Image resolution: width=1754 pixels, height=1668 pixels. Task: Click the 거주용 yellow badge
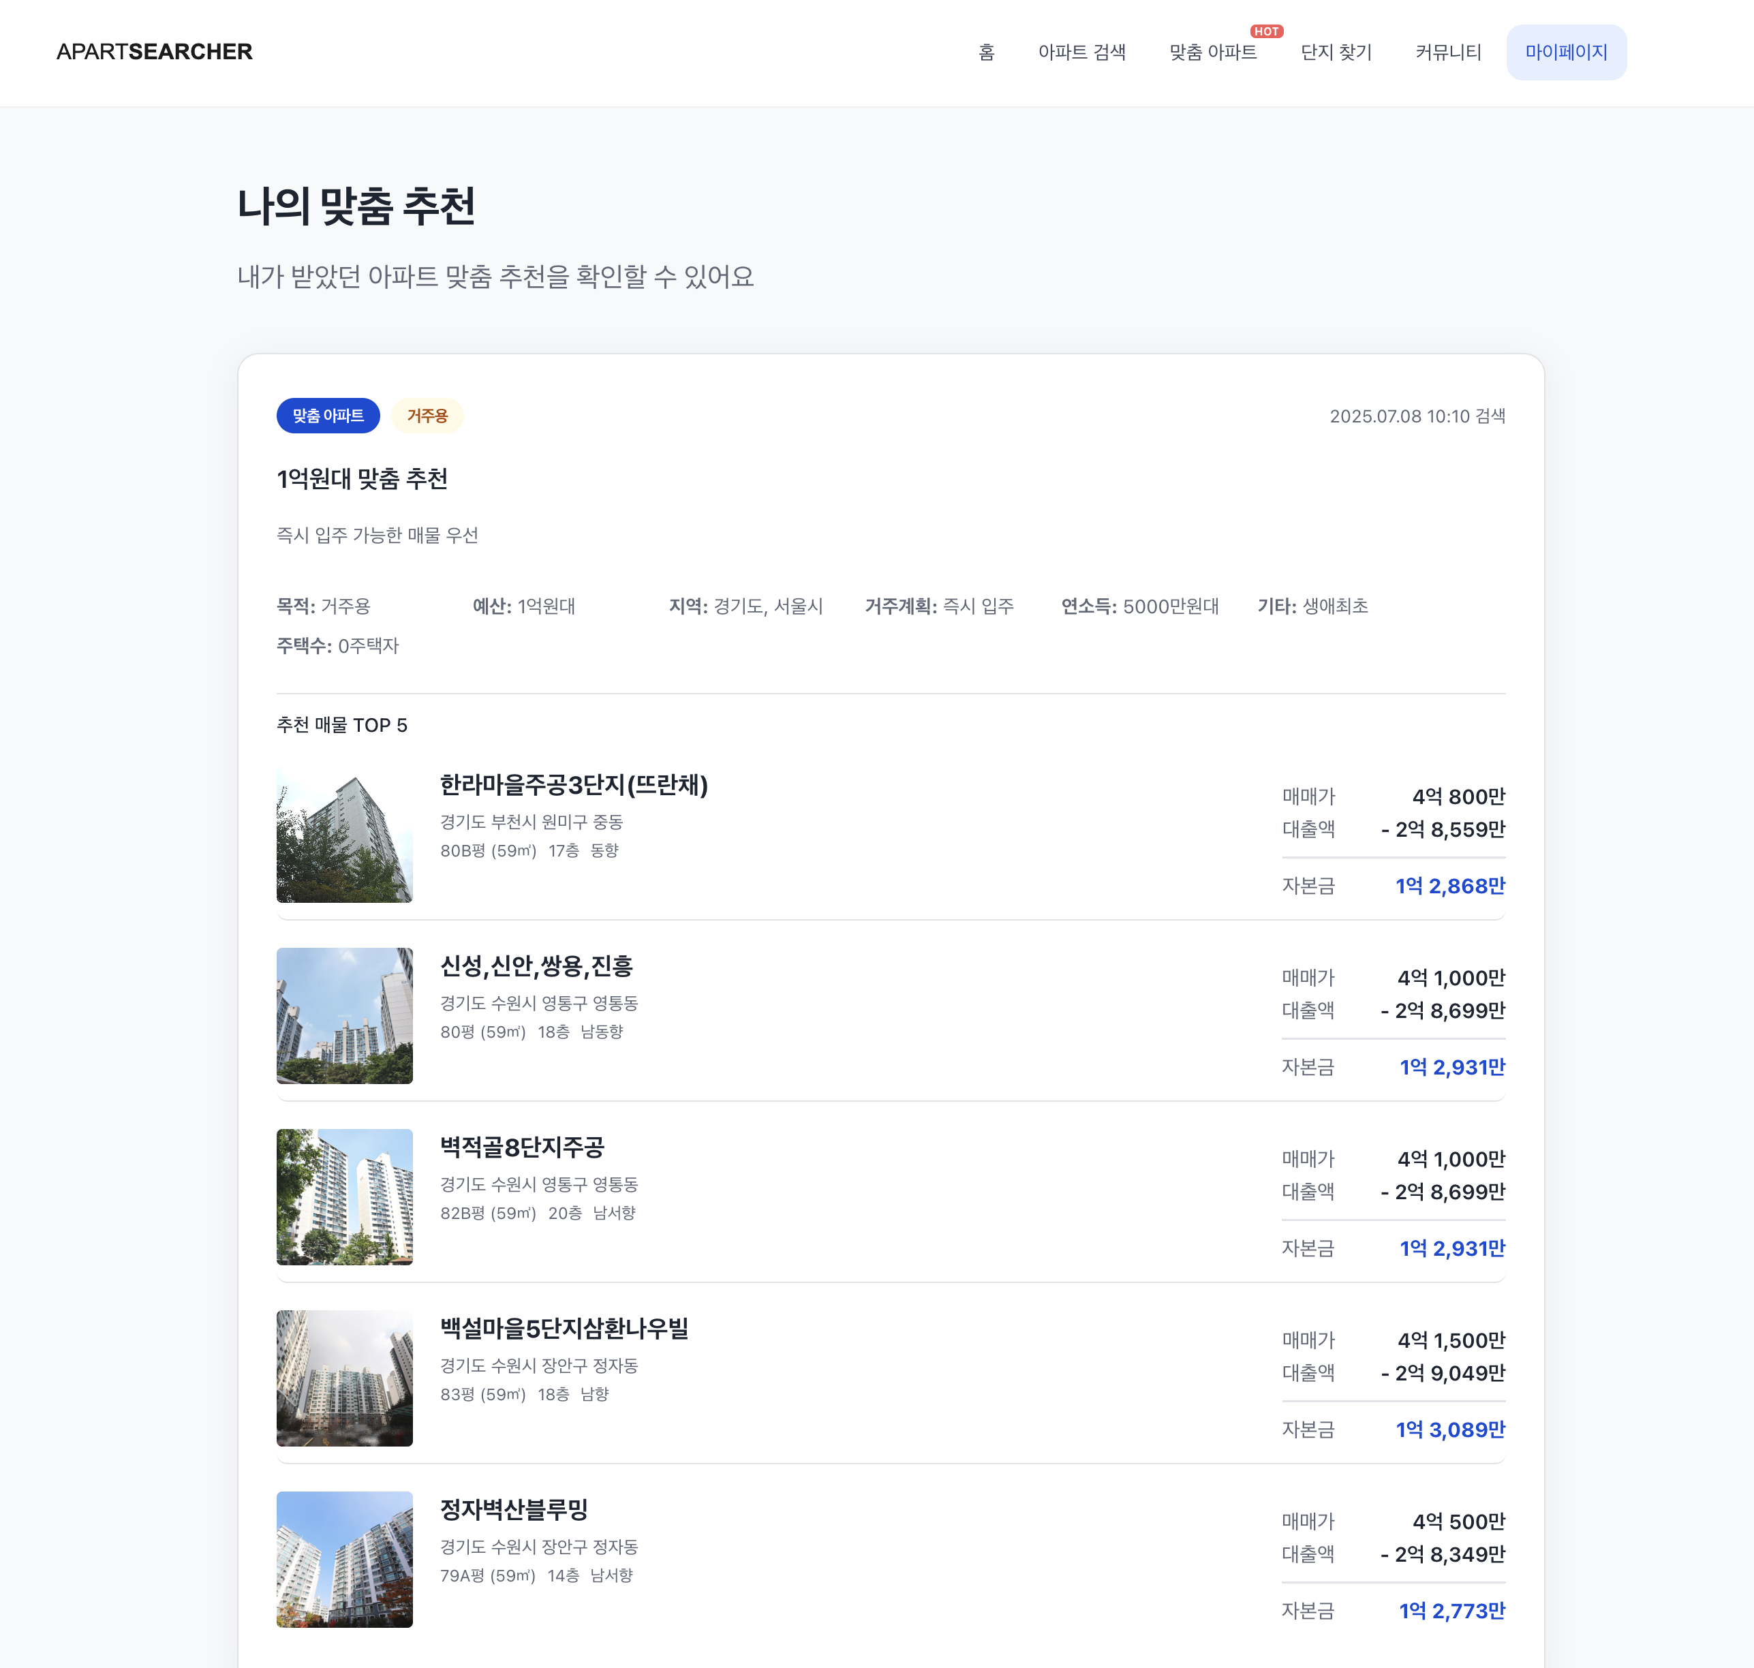[428, 415]
